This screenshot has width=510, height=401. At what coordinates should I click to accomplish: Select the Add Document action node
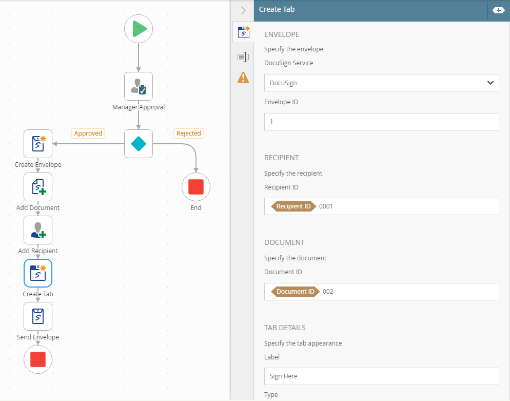pyautogui.click(x=38, y=187)
